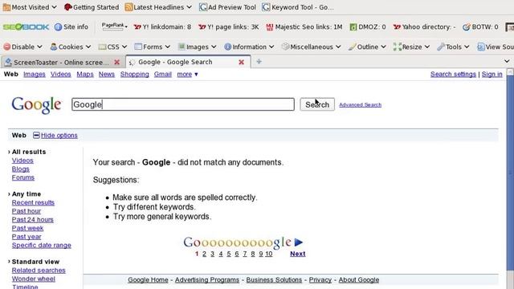Open Search settings
Viewport: 514px width, 289px height.
[x=453, y=74]
